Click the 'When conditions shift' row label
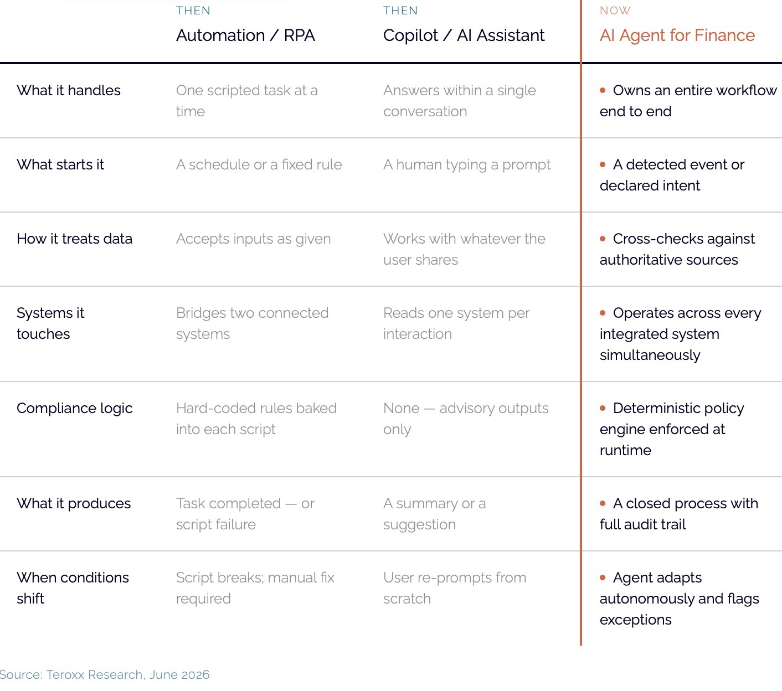782x691 pixels. [73, 588]
